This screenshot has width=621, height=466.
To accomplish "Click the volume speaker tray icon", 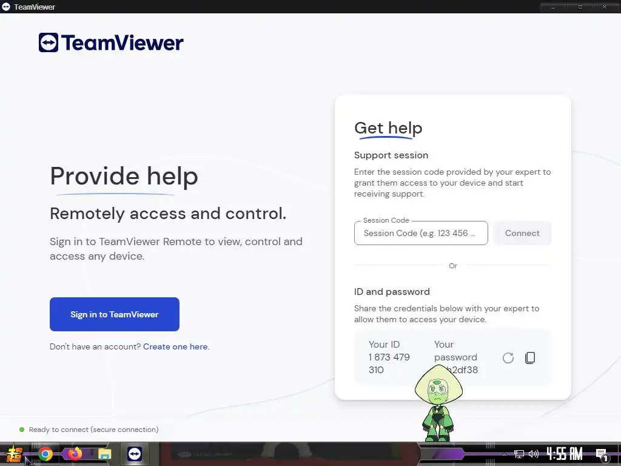I will [x=534, y=454].
